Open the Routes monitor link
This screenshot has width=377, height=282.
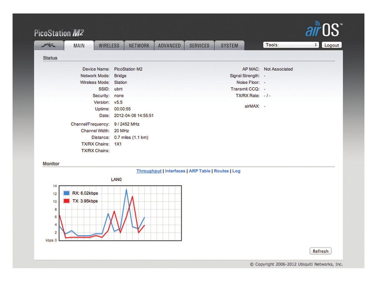tap(221, 171)
